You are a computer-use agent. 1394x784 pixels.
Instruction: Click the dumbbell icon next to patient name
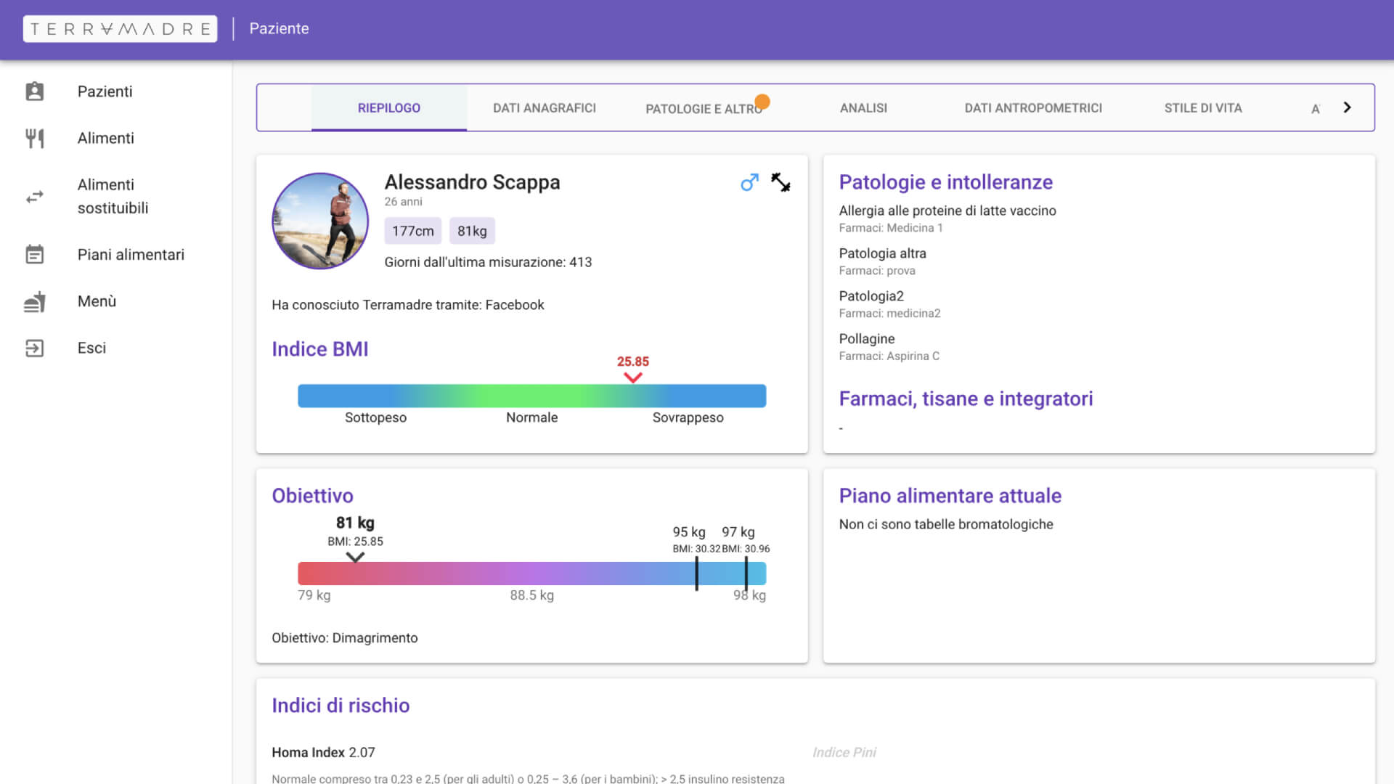click(x=780, y=182)
